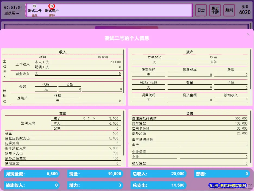Select player 测试用户 in the player bar
Image resolution: width=254 pixels, height=191 pixels.
click(x=52, y=11)
